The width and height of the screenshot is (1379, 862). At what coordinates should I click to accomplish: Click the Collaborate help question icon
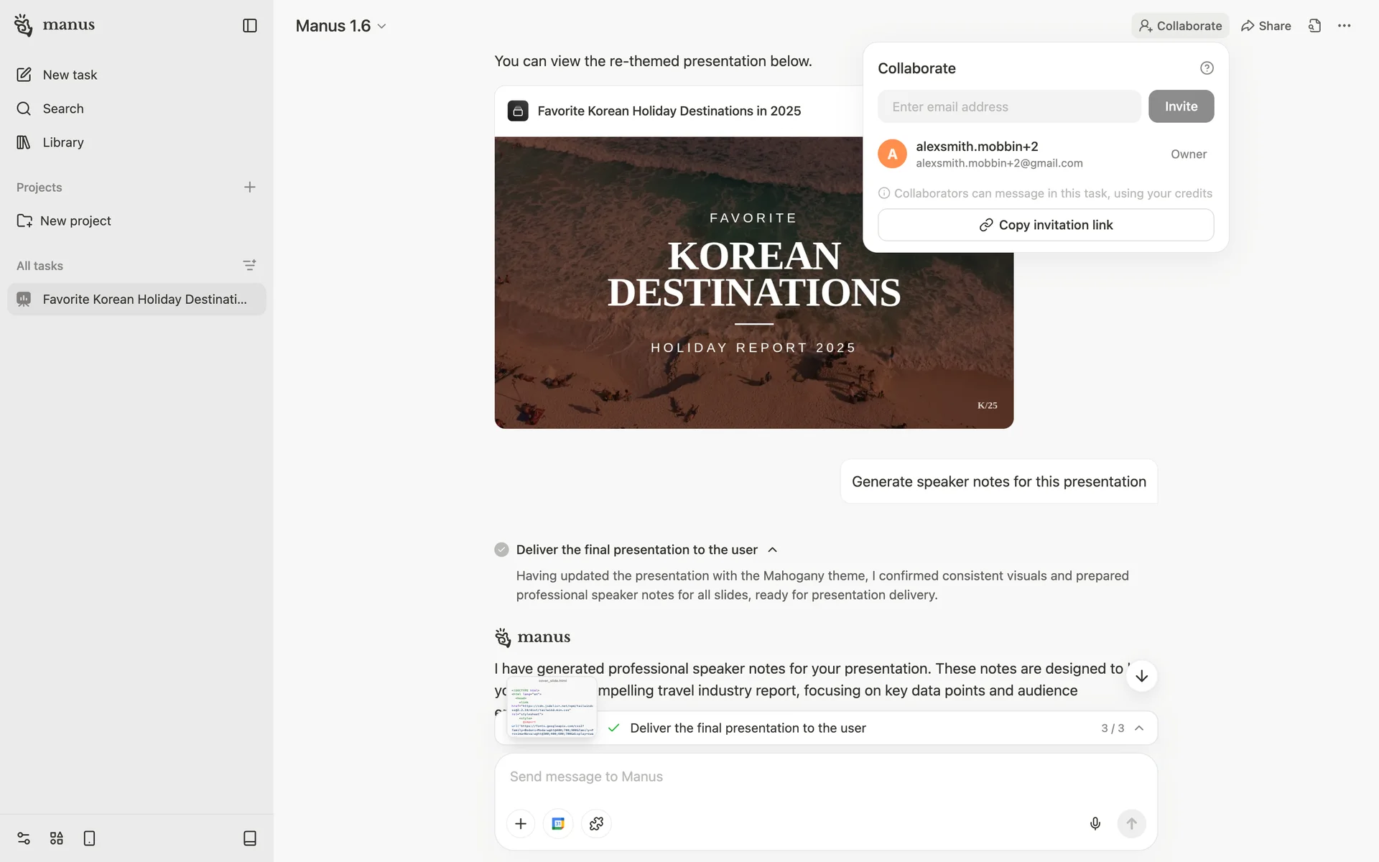pos(1207,68)
